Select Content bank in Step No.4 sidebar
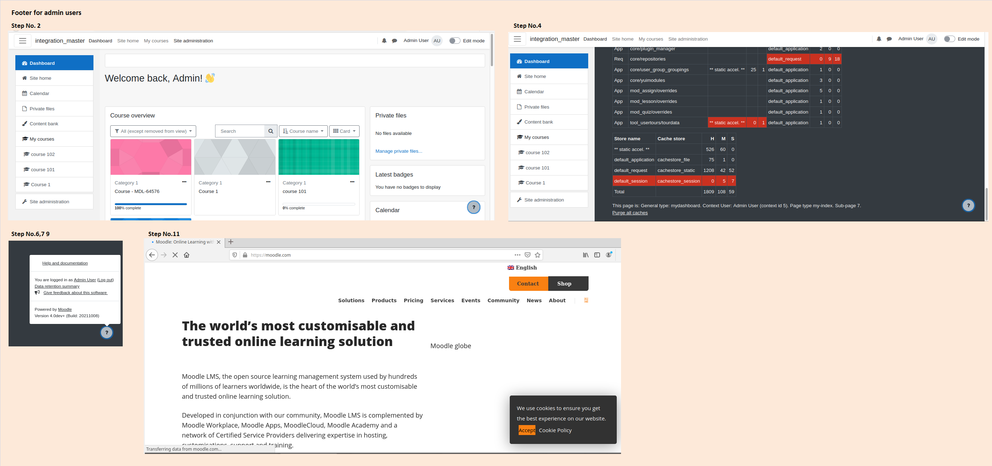Viewport: 992px width, 466px height. pos(549,122)
